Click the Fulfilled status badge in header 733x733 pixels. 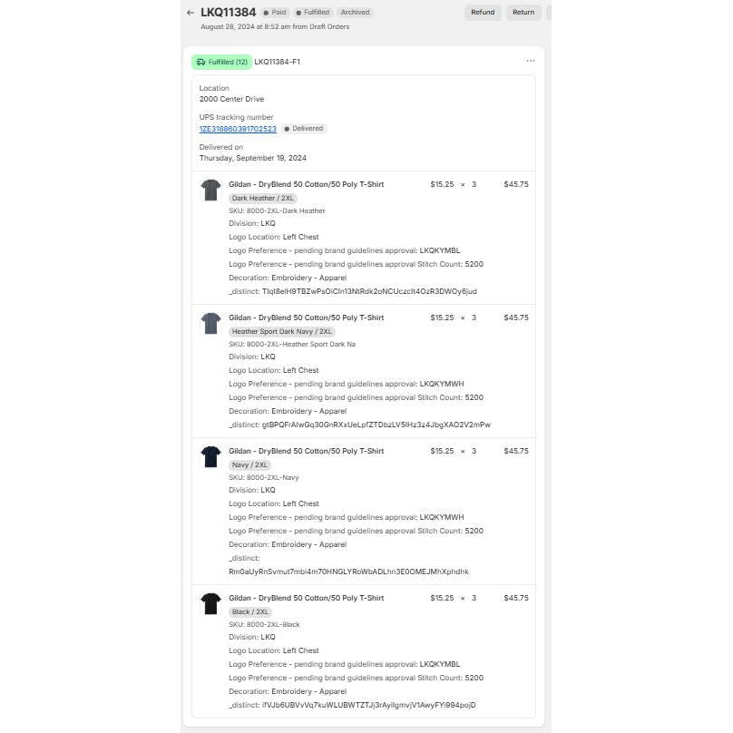313,12
